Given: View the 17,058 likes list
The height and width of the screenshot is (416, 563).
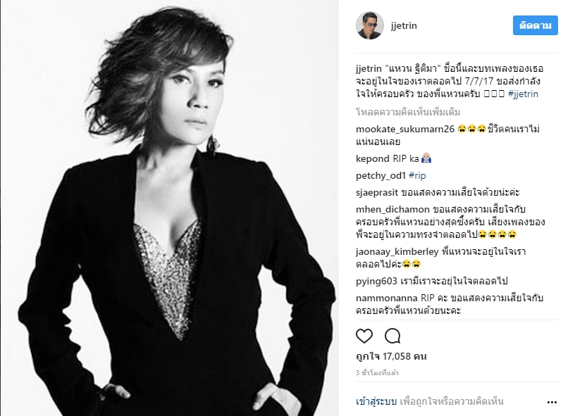Looking at the screenshot, I should click(391, 356).
